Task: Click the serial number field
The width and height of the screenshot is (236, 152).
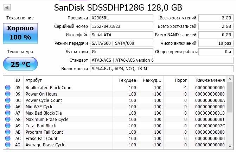Action: coord(121,26)
